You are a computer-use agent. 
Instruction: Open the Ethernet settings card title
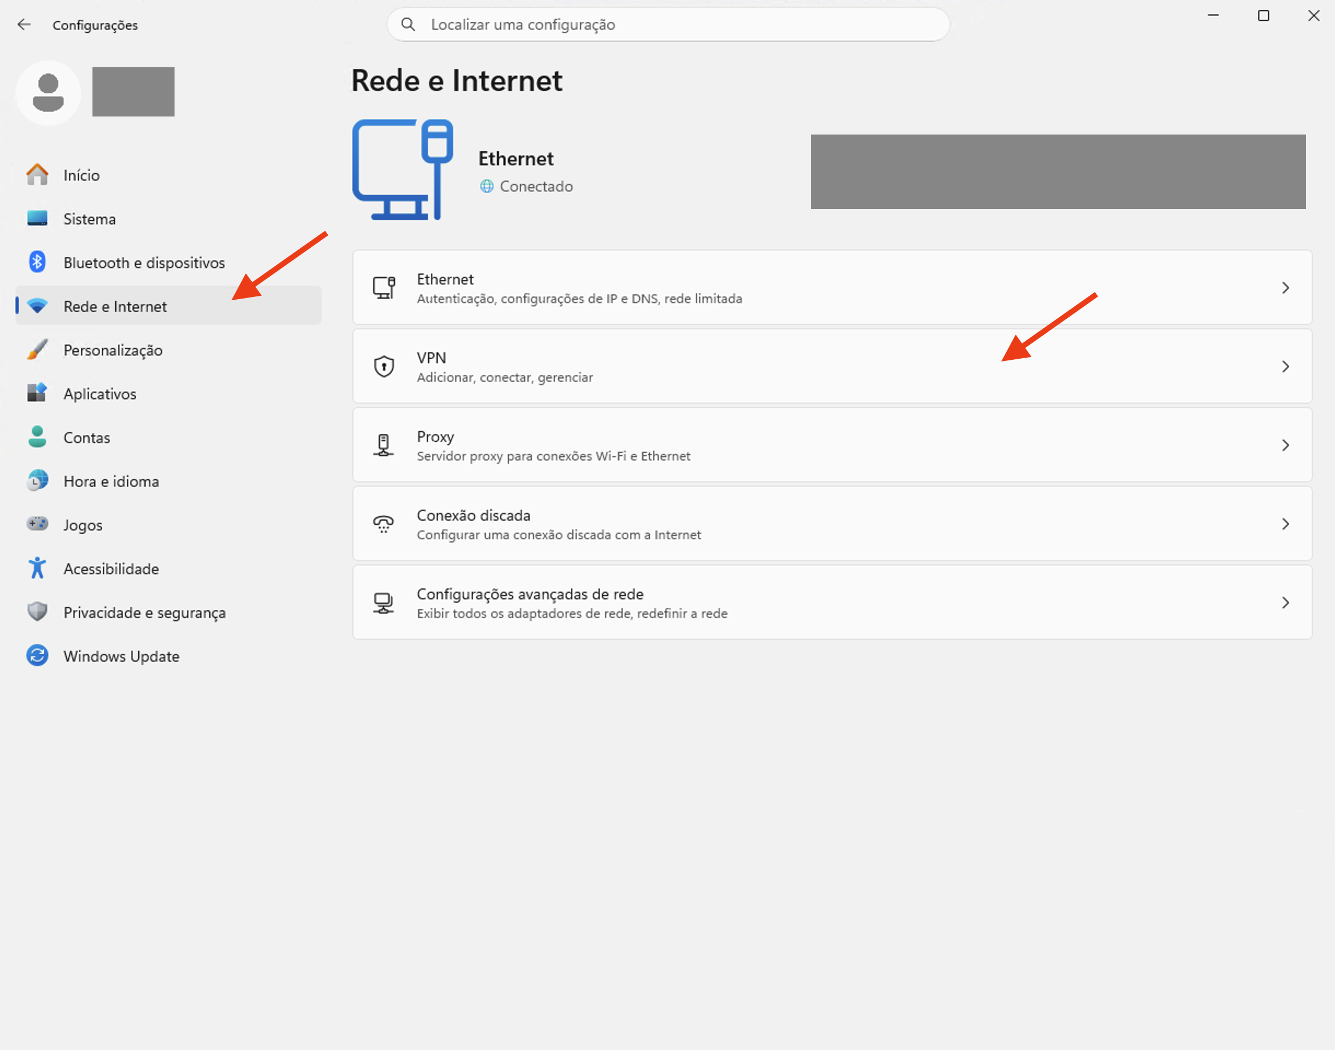(445, 279)
